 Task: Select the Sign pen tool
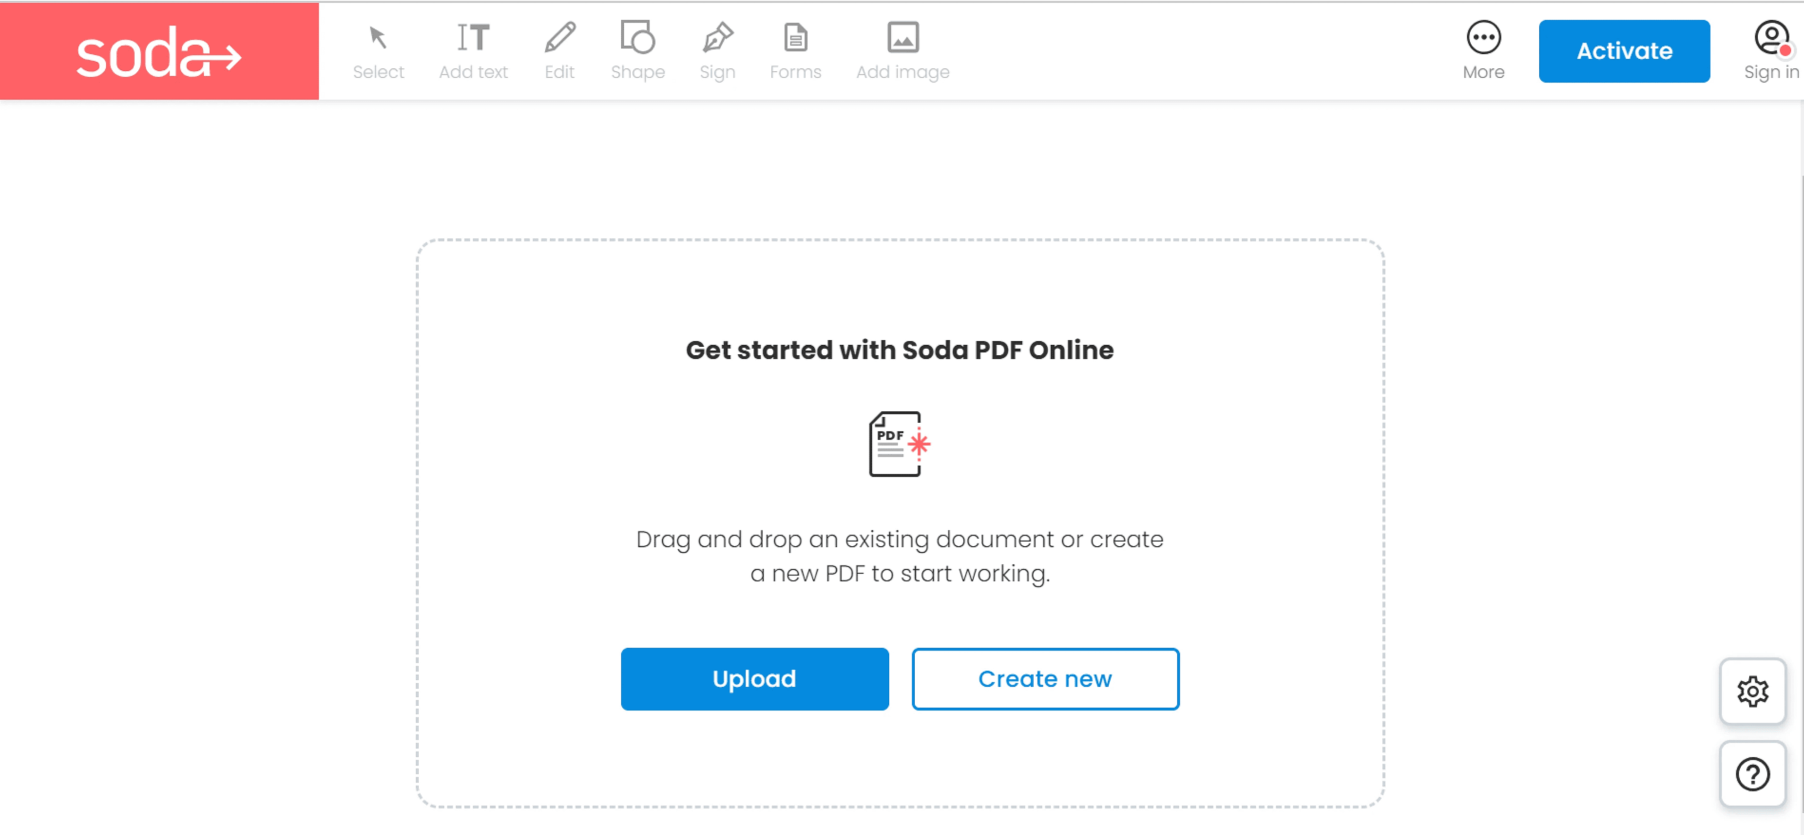tap(717, 51)
